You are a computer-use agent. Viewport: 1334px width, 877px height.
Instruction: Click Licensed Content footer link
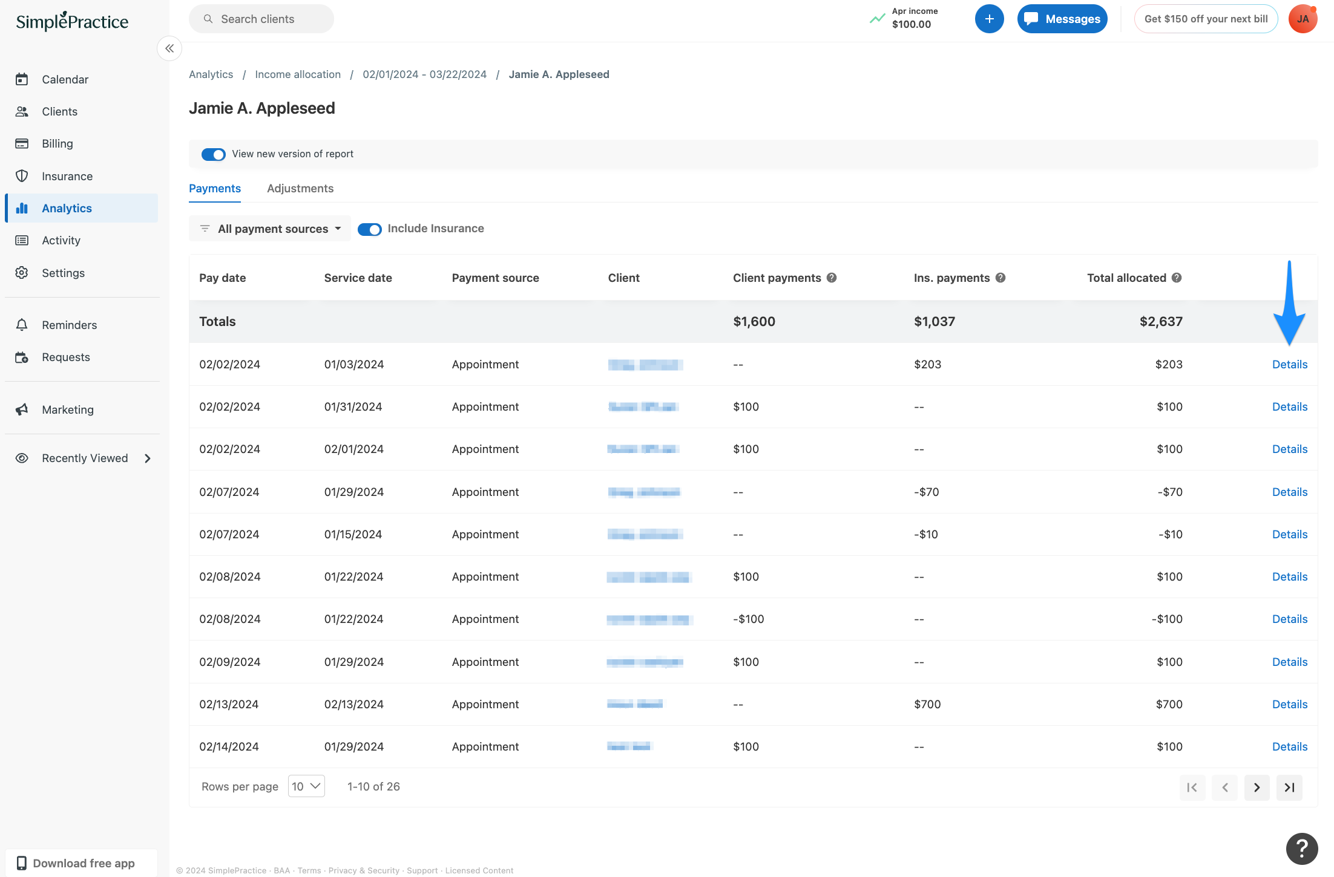479,871
